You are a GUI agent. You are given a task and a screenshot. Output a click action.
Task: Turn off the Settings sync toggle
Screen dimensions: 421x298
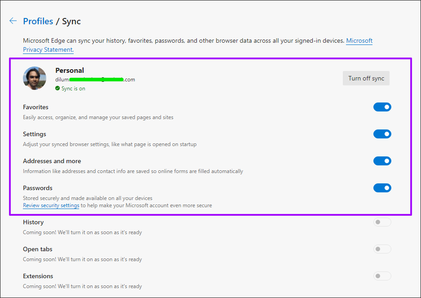click(382, 134)
